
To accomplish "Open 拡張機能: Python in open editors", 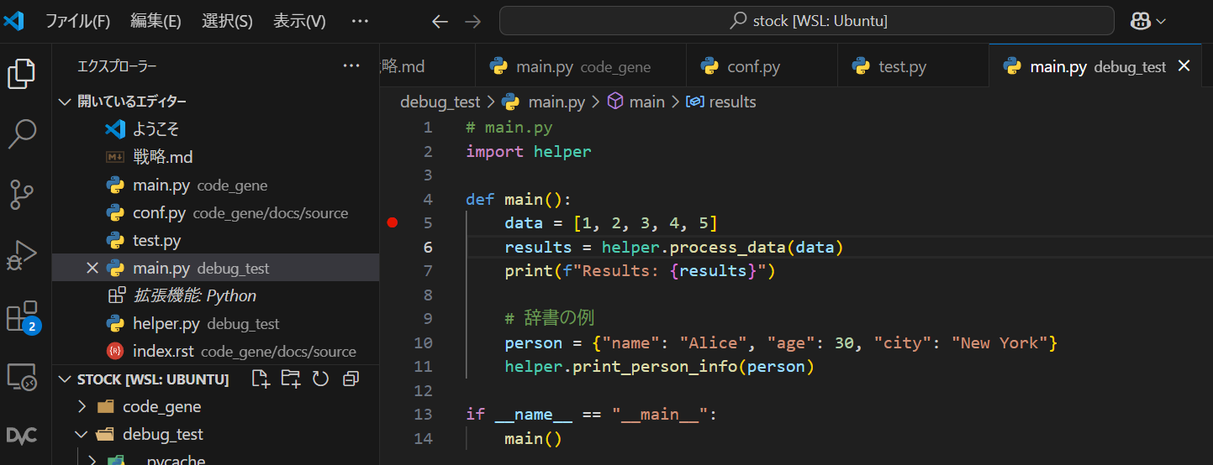I will point(215,296).
